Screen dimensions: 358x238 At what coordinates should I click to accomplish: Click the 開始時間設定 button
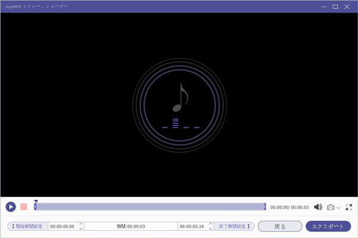click(x=27, y=226)
